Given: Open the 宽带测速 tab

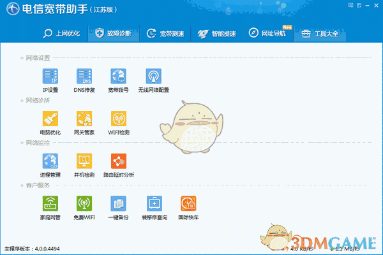Looking at the screenshot, I should coord(165,33).
